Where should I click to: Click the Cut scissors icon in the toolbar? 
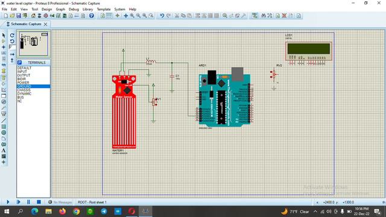click(177, 16)
